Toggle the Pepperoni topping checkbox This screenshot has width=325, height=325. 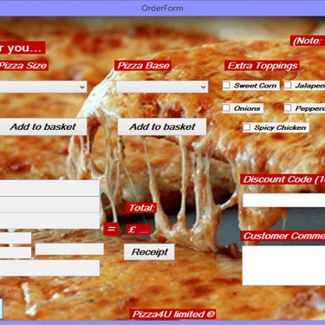click(288, 108)
